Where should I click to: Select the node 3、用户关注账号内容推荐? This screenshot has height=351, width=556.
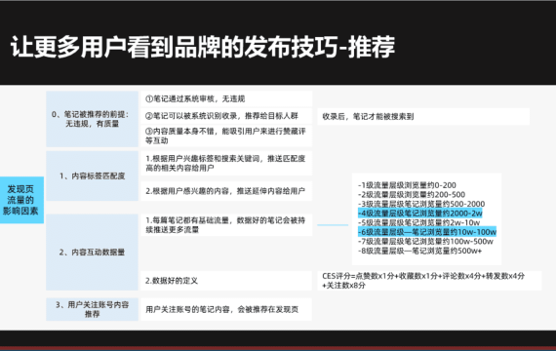pos(92,309)
